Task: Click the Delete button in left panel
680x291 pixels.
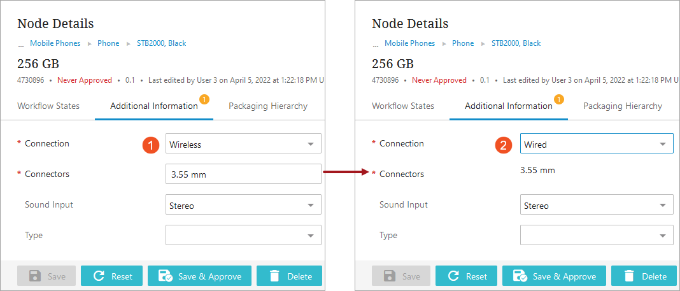Action: pos(289,276)
